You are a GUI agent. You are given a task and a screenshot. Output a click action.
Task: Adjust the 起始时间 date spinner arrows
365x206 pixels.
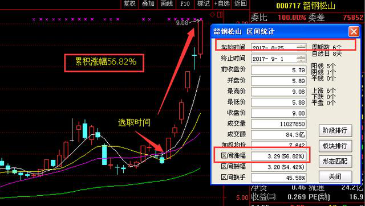pos(302,48)
